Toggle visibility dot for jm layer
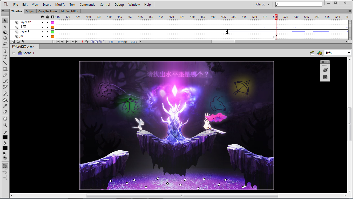353x199 pixels. point(43,36)
